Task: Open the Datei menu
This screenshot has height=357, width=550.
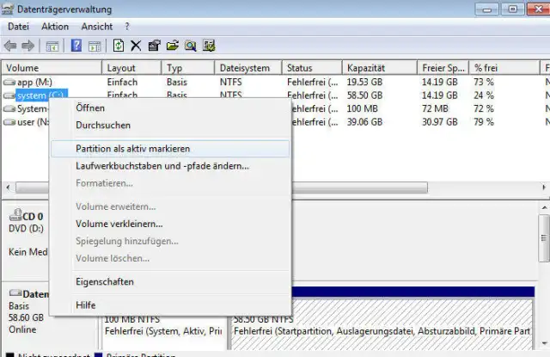Action: [18, 27]
